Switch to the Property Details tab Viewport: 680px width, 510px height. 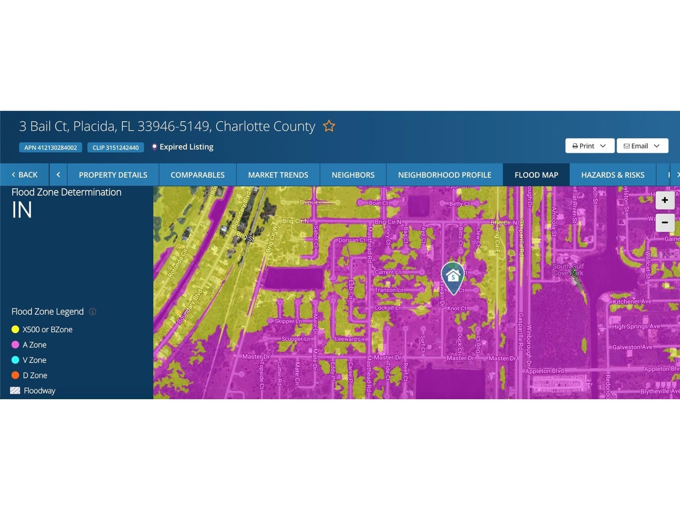[x=113, y=175]
